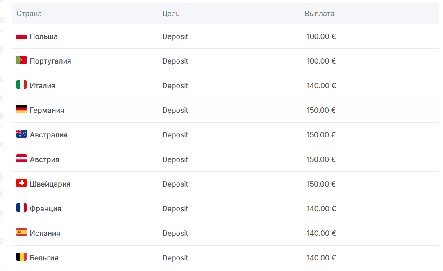Select the Польша country name
The width and height of the screenshot is (443, 271).
43,36
